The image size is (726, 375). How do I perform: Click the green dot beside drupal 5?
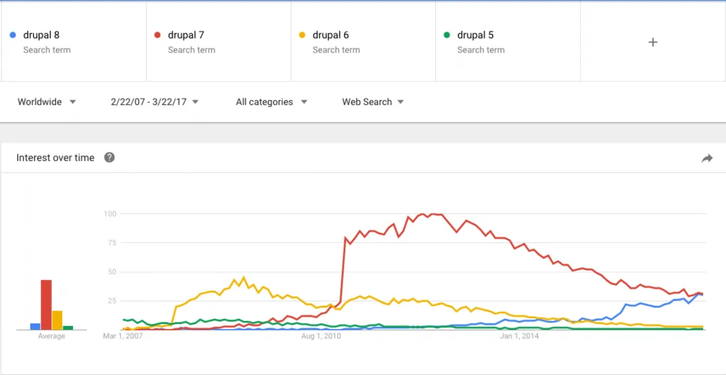click(447, 35)
